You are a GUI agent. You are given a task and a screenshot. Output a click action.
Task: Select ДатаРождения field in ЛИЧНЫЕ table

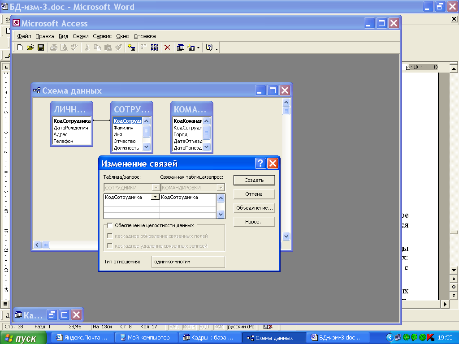point(70,128)
